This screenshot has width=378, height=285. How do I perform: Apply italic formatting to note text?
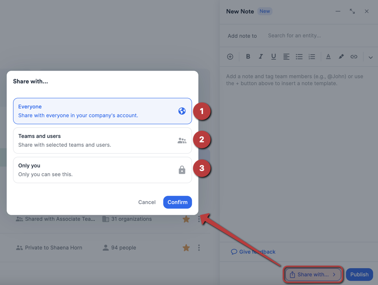[x=261, y=56]
